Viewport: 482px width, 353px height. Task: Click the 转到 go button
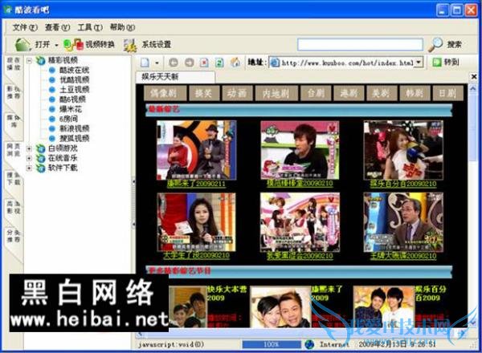tap(445, 63)
